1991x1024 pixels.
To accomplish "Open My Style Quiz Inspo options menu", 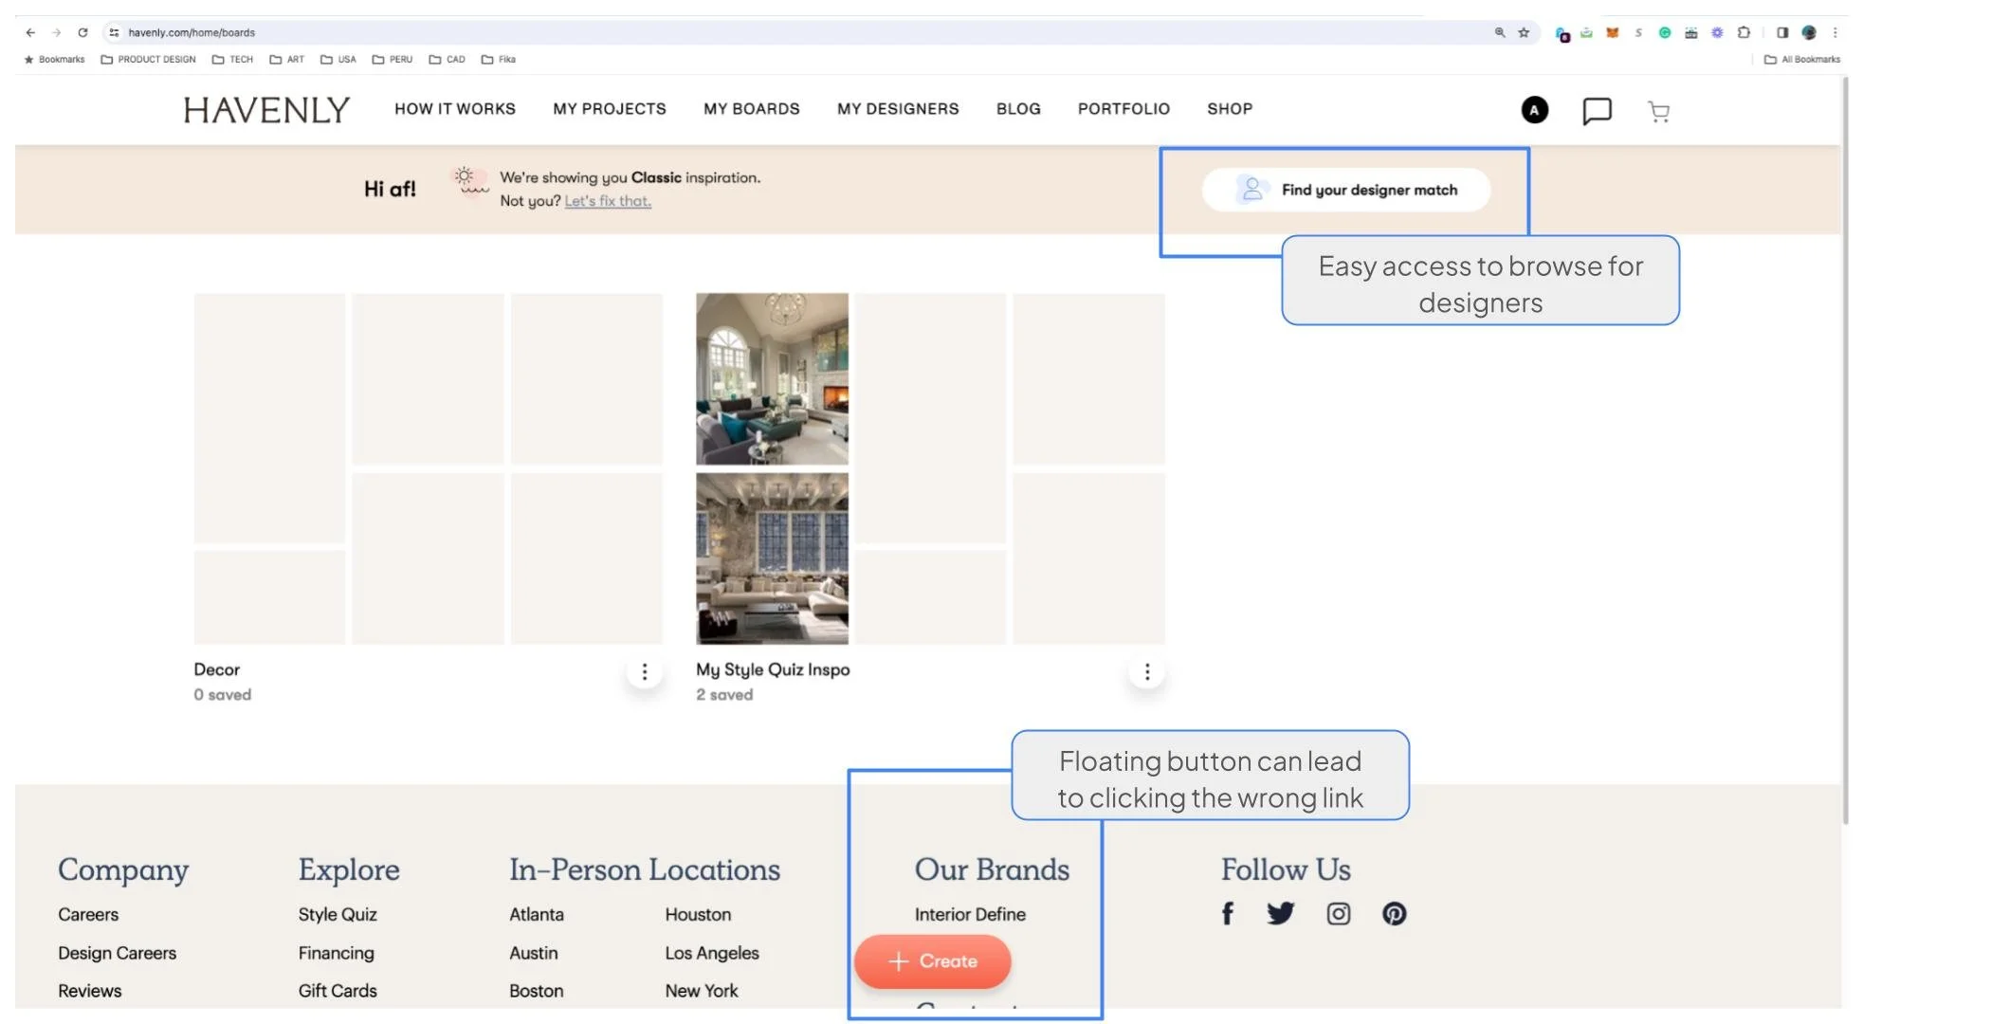I will pyautogui.click(x=1147, y=672).
